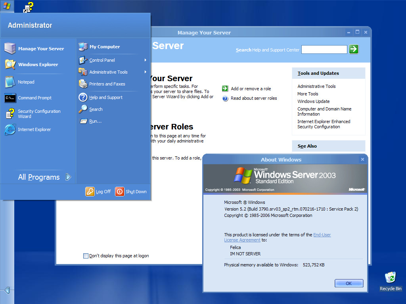The height and width of the screenshot is (304, 406).
Task: Click the Shut Down text label
Action: (x=136, y=192)
